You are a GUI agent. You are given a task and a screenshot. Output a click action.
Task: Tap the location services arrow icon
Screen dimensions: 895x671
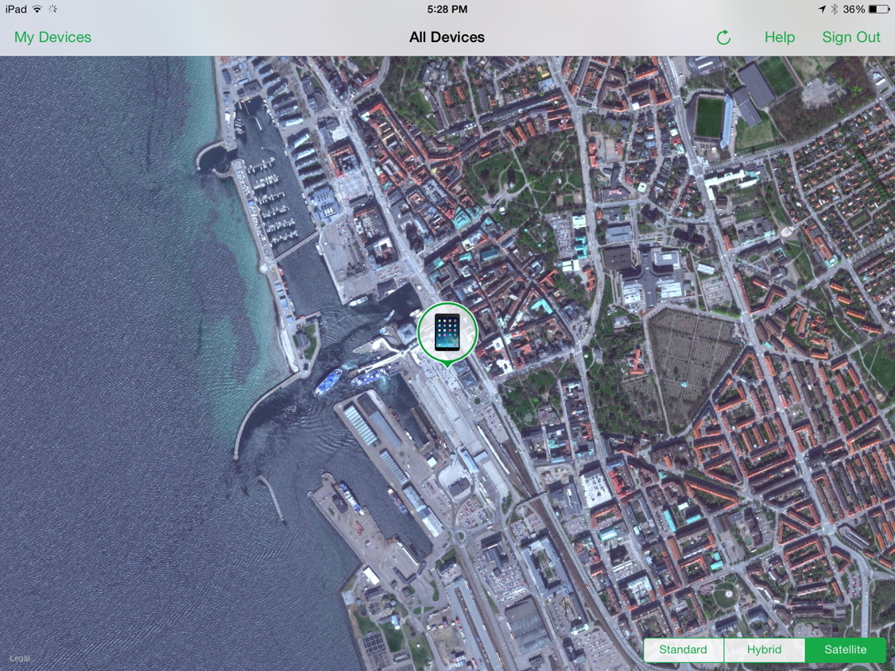click(x=822, y=9)
